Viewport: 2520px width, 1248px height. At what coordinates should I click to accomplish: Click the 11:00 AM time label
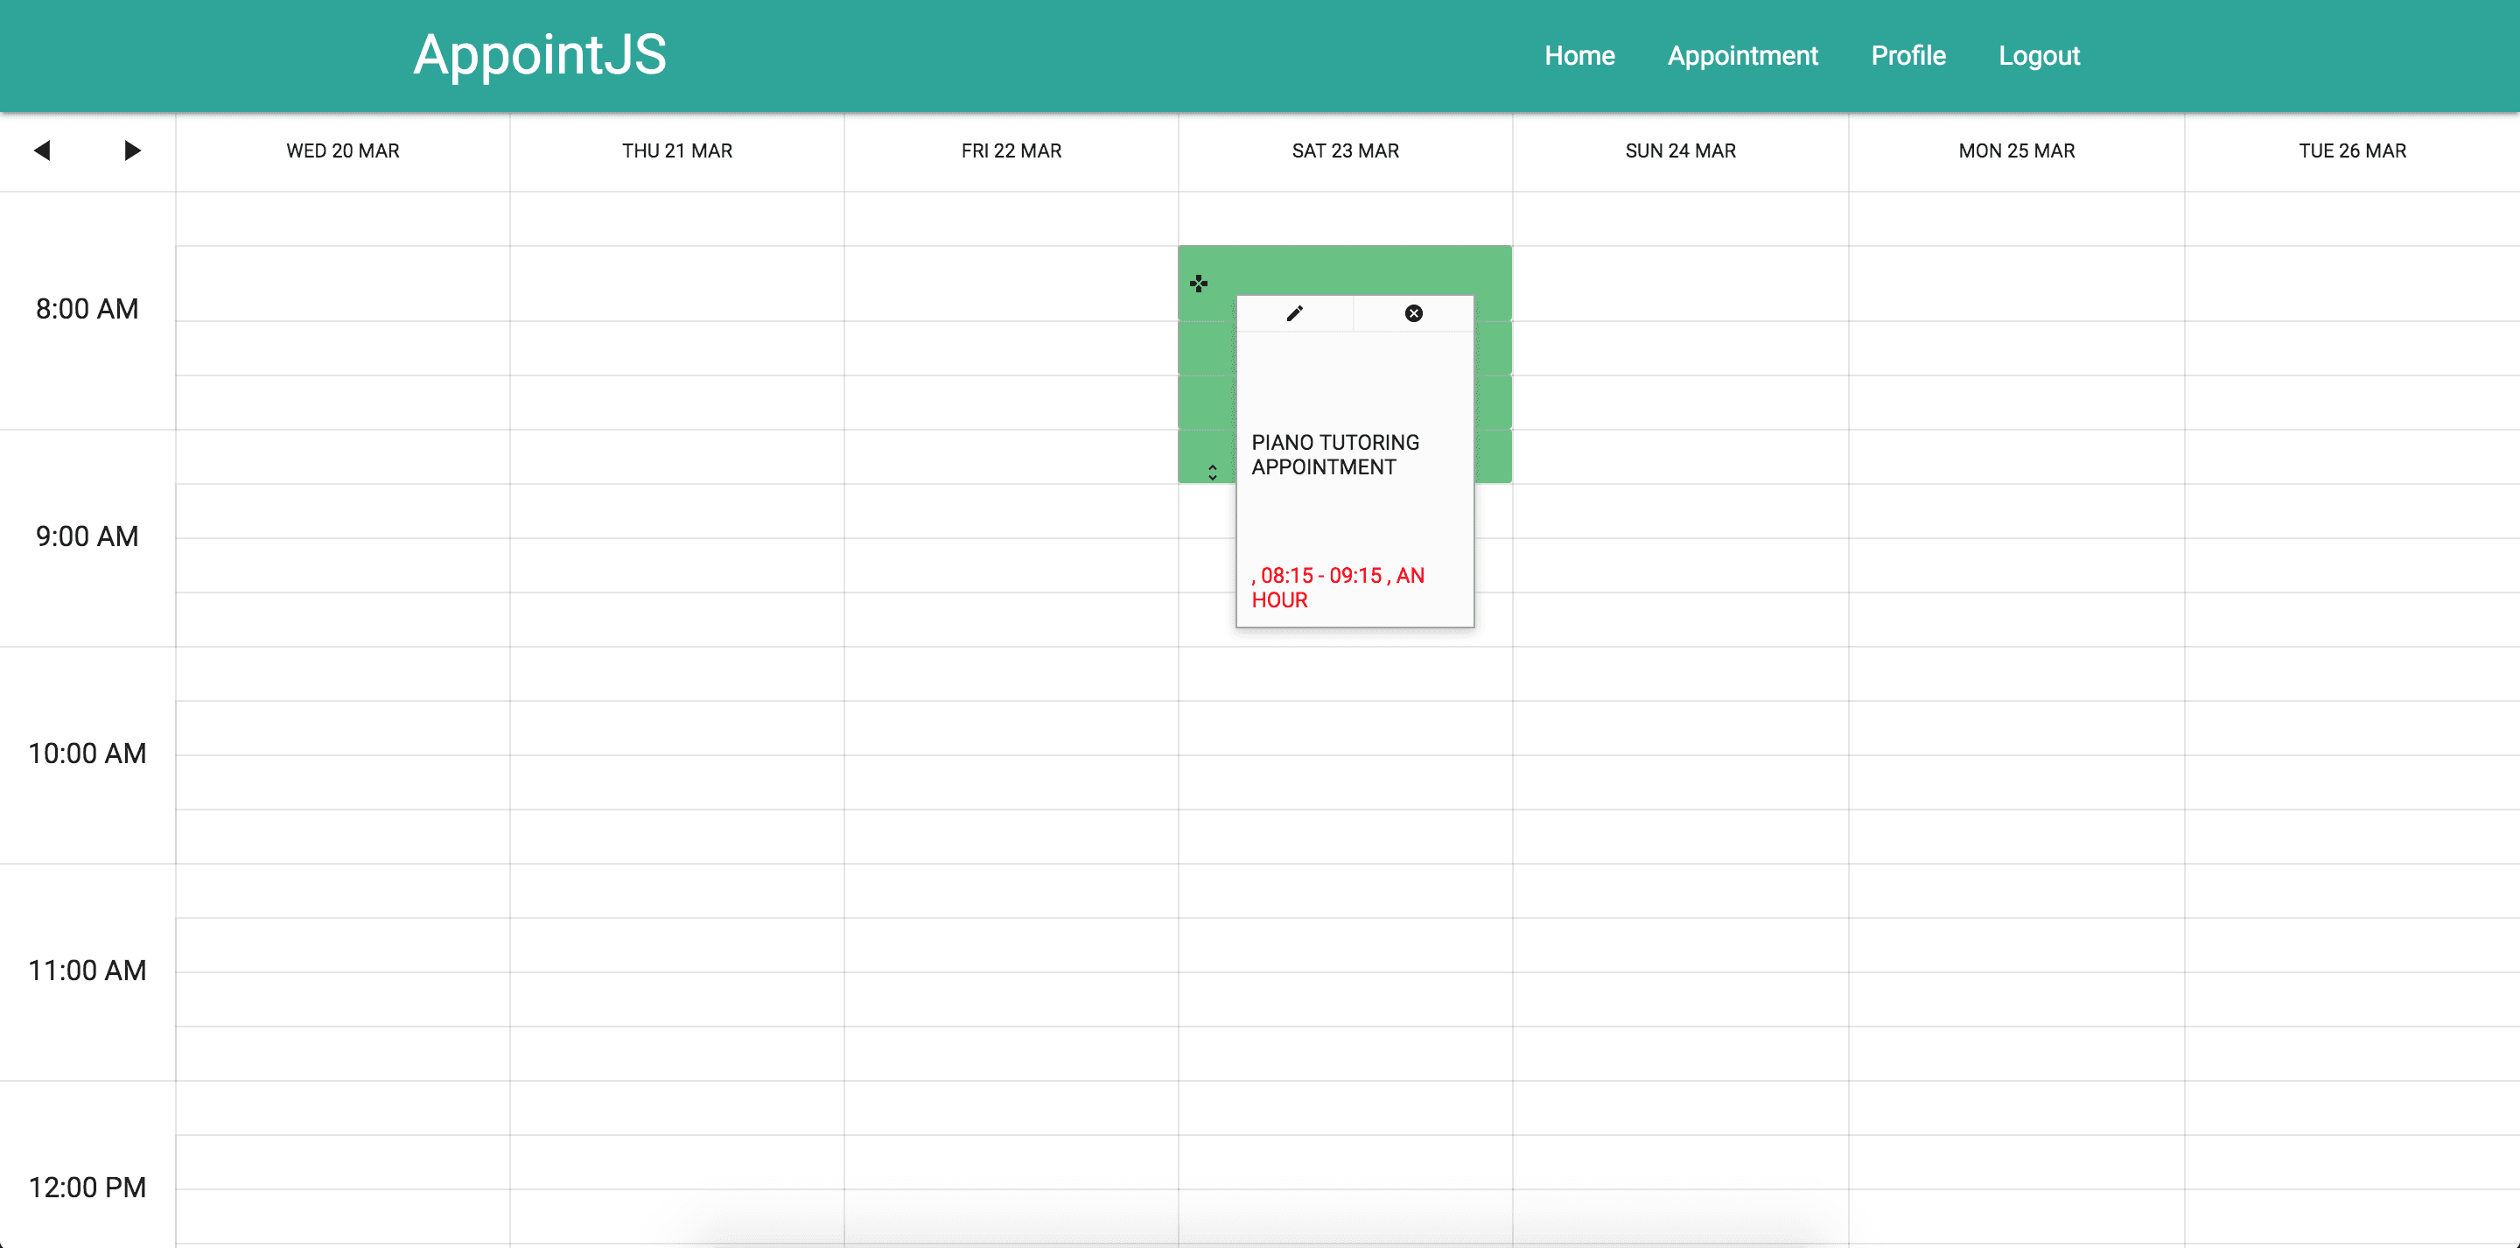click(87, 971)
